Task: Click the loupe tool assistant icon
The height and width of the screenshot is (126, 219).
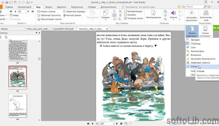Action: point(165,15)
